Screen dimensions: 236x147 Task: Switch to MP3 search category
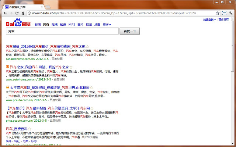[x=72, y=25]
